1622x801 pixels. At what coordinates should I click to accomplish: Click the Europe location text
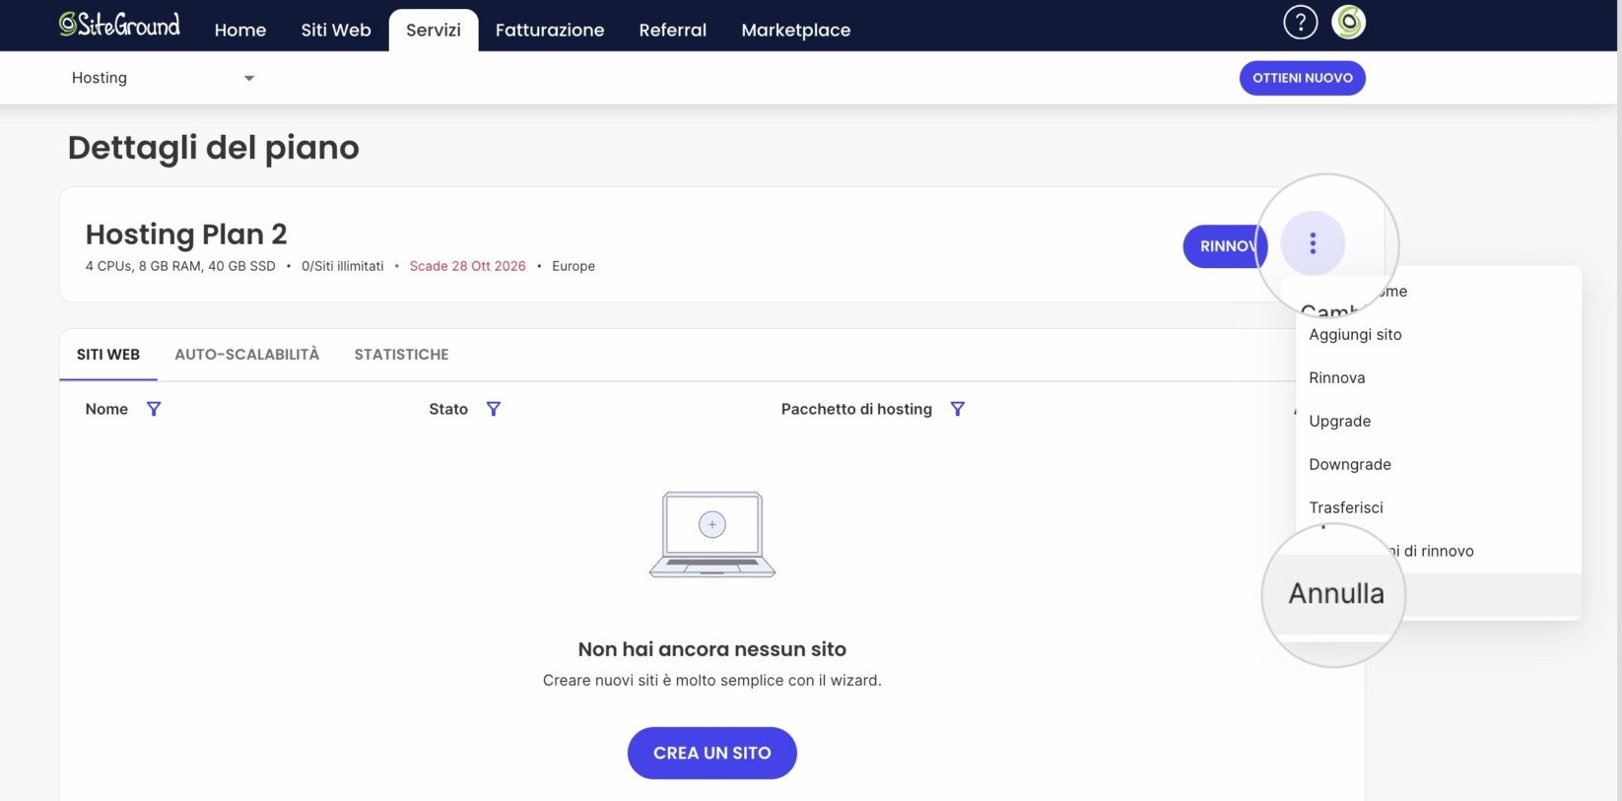point(574,266)
